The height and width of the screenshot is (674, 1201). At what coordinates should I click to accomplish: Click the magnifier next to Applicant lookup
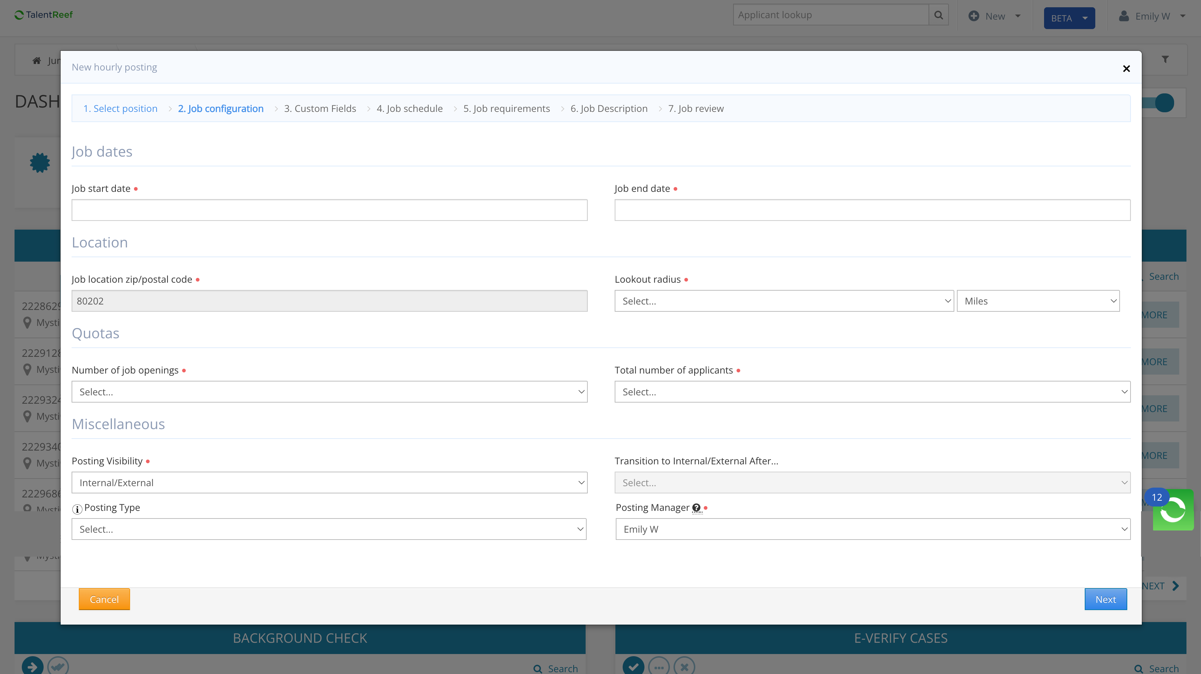tap(938, 15)
